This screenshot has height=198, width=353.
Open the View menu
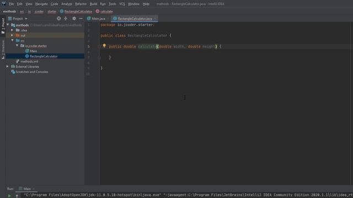tap(29, 4)
